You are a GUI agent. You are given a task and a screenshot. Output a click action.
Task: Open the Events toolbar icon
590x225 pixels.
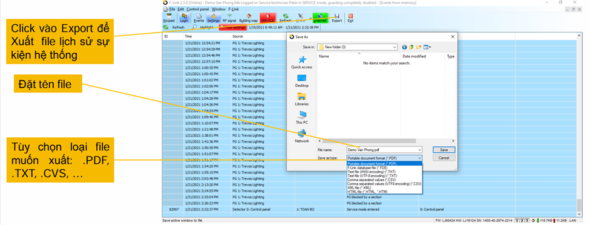[198, 18]
